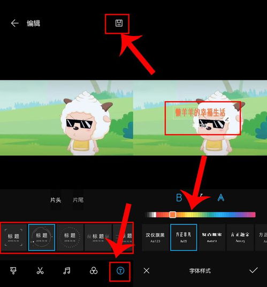Select the 方正非凡 font
This screenshot has height=287, width=267.
[184, 238]
